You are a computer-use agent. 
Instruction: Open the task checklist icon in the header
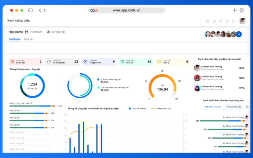pos(214,21)
